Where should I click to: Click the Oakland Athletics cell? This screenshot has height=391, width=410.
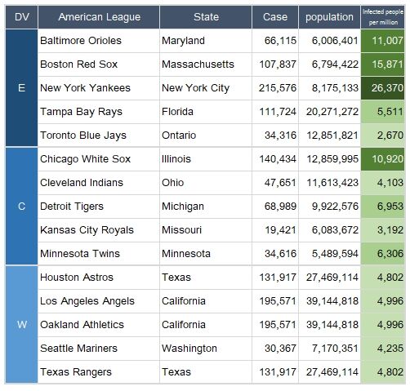99,325
